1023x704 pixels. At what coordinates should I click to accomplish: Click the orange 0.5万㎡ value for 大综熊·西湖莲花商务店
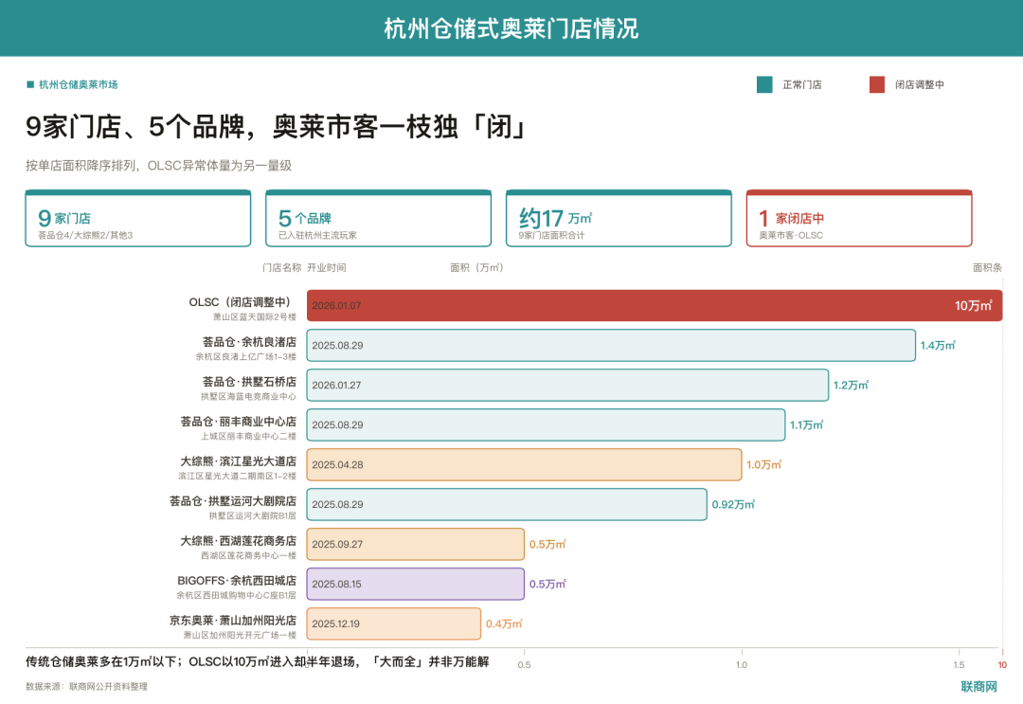547,544
